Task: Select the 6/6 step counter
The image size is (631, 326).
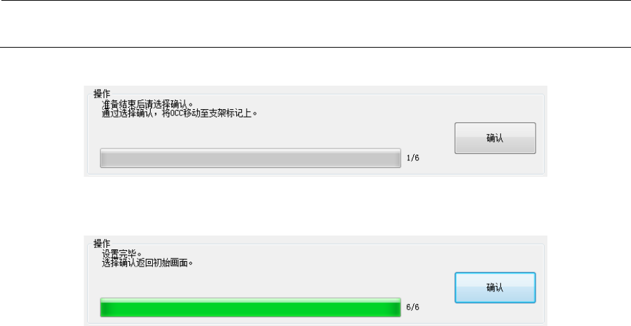Action: (413, 307)
